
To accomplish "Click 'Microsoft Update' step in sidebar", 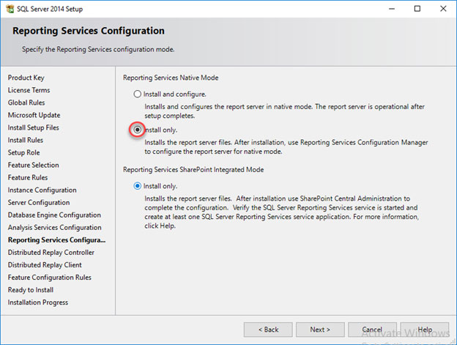I will (34, 115).
